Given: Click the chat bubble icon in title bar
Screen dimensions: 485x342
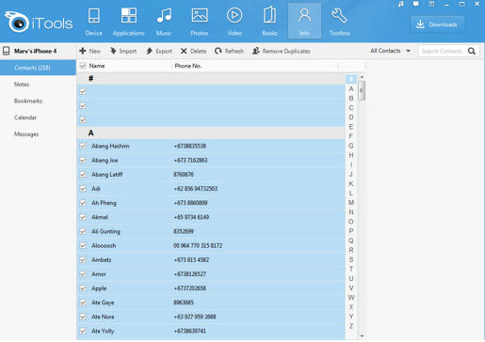Looking at the screenshot, I should point(416,4).
